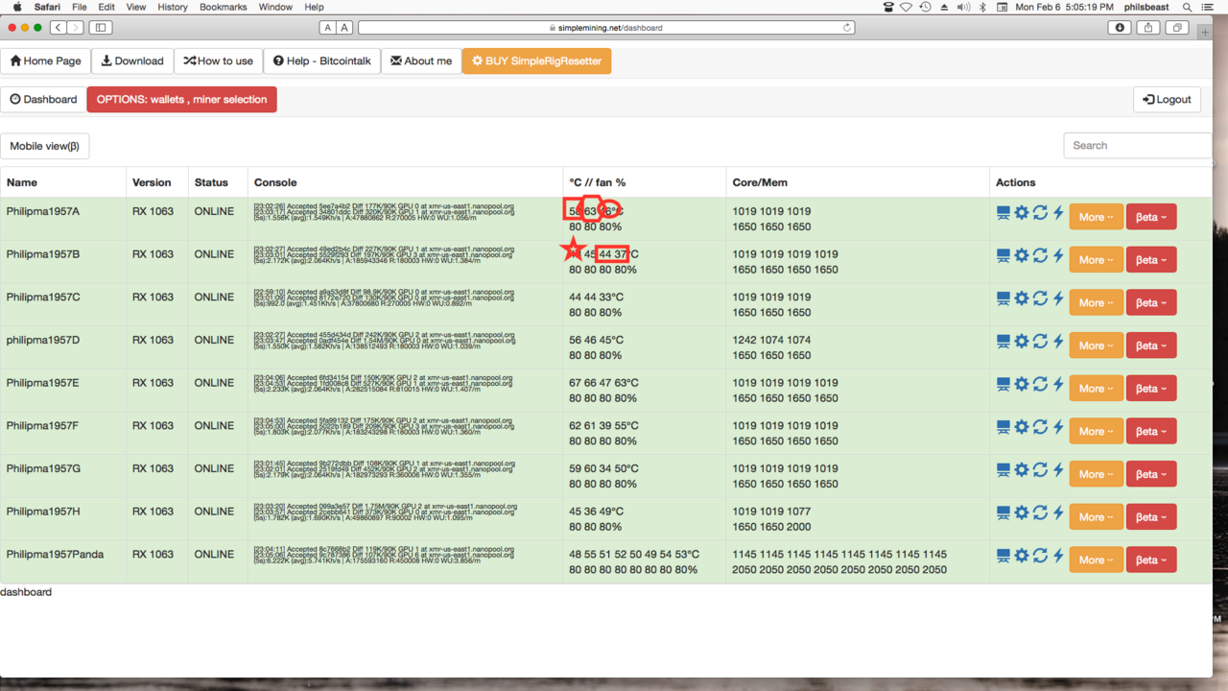Click lightning bolt icon for Philipma1957C
Screen dimensions: 1228x691
coord(1058,298)
